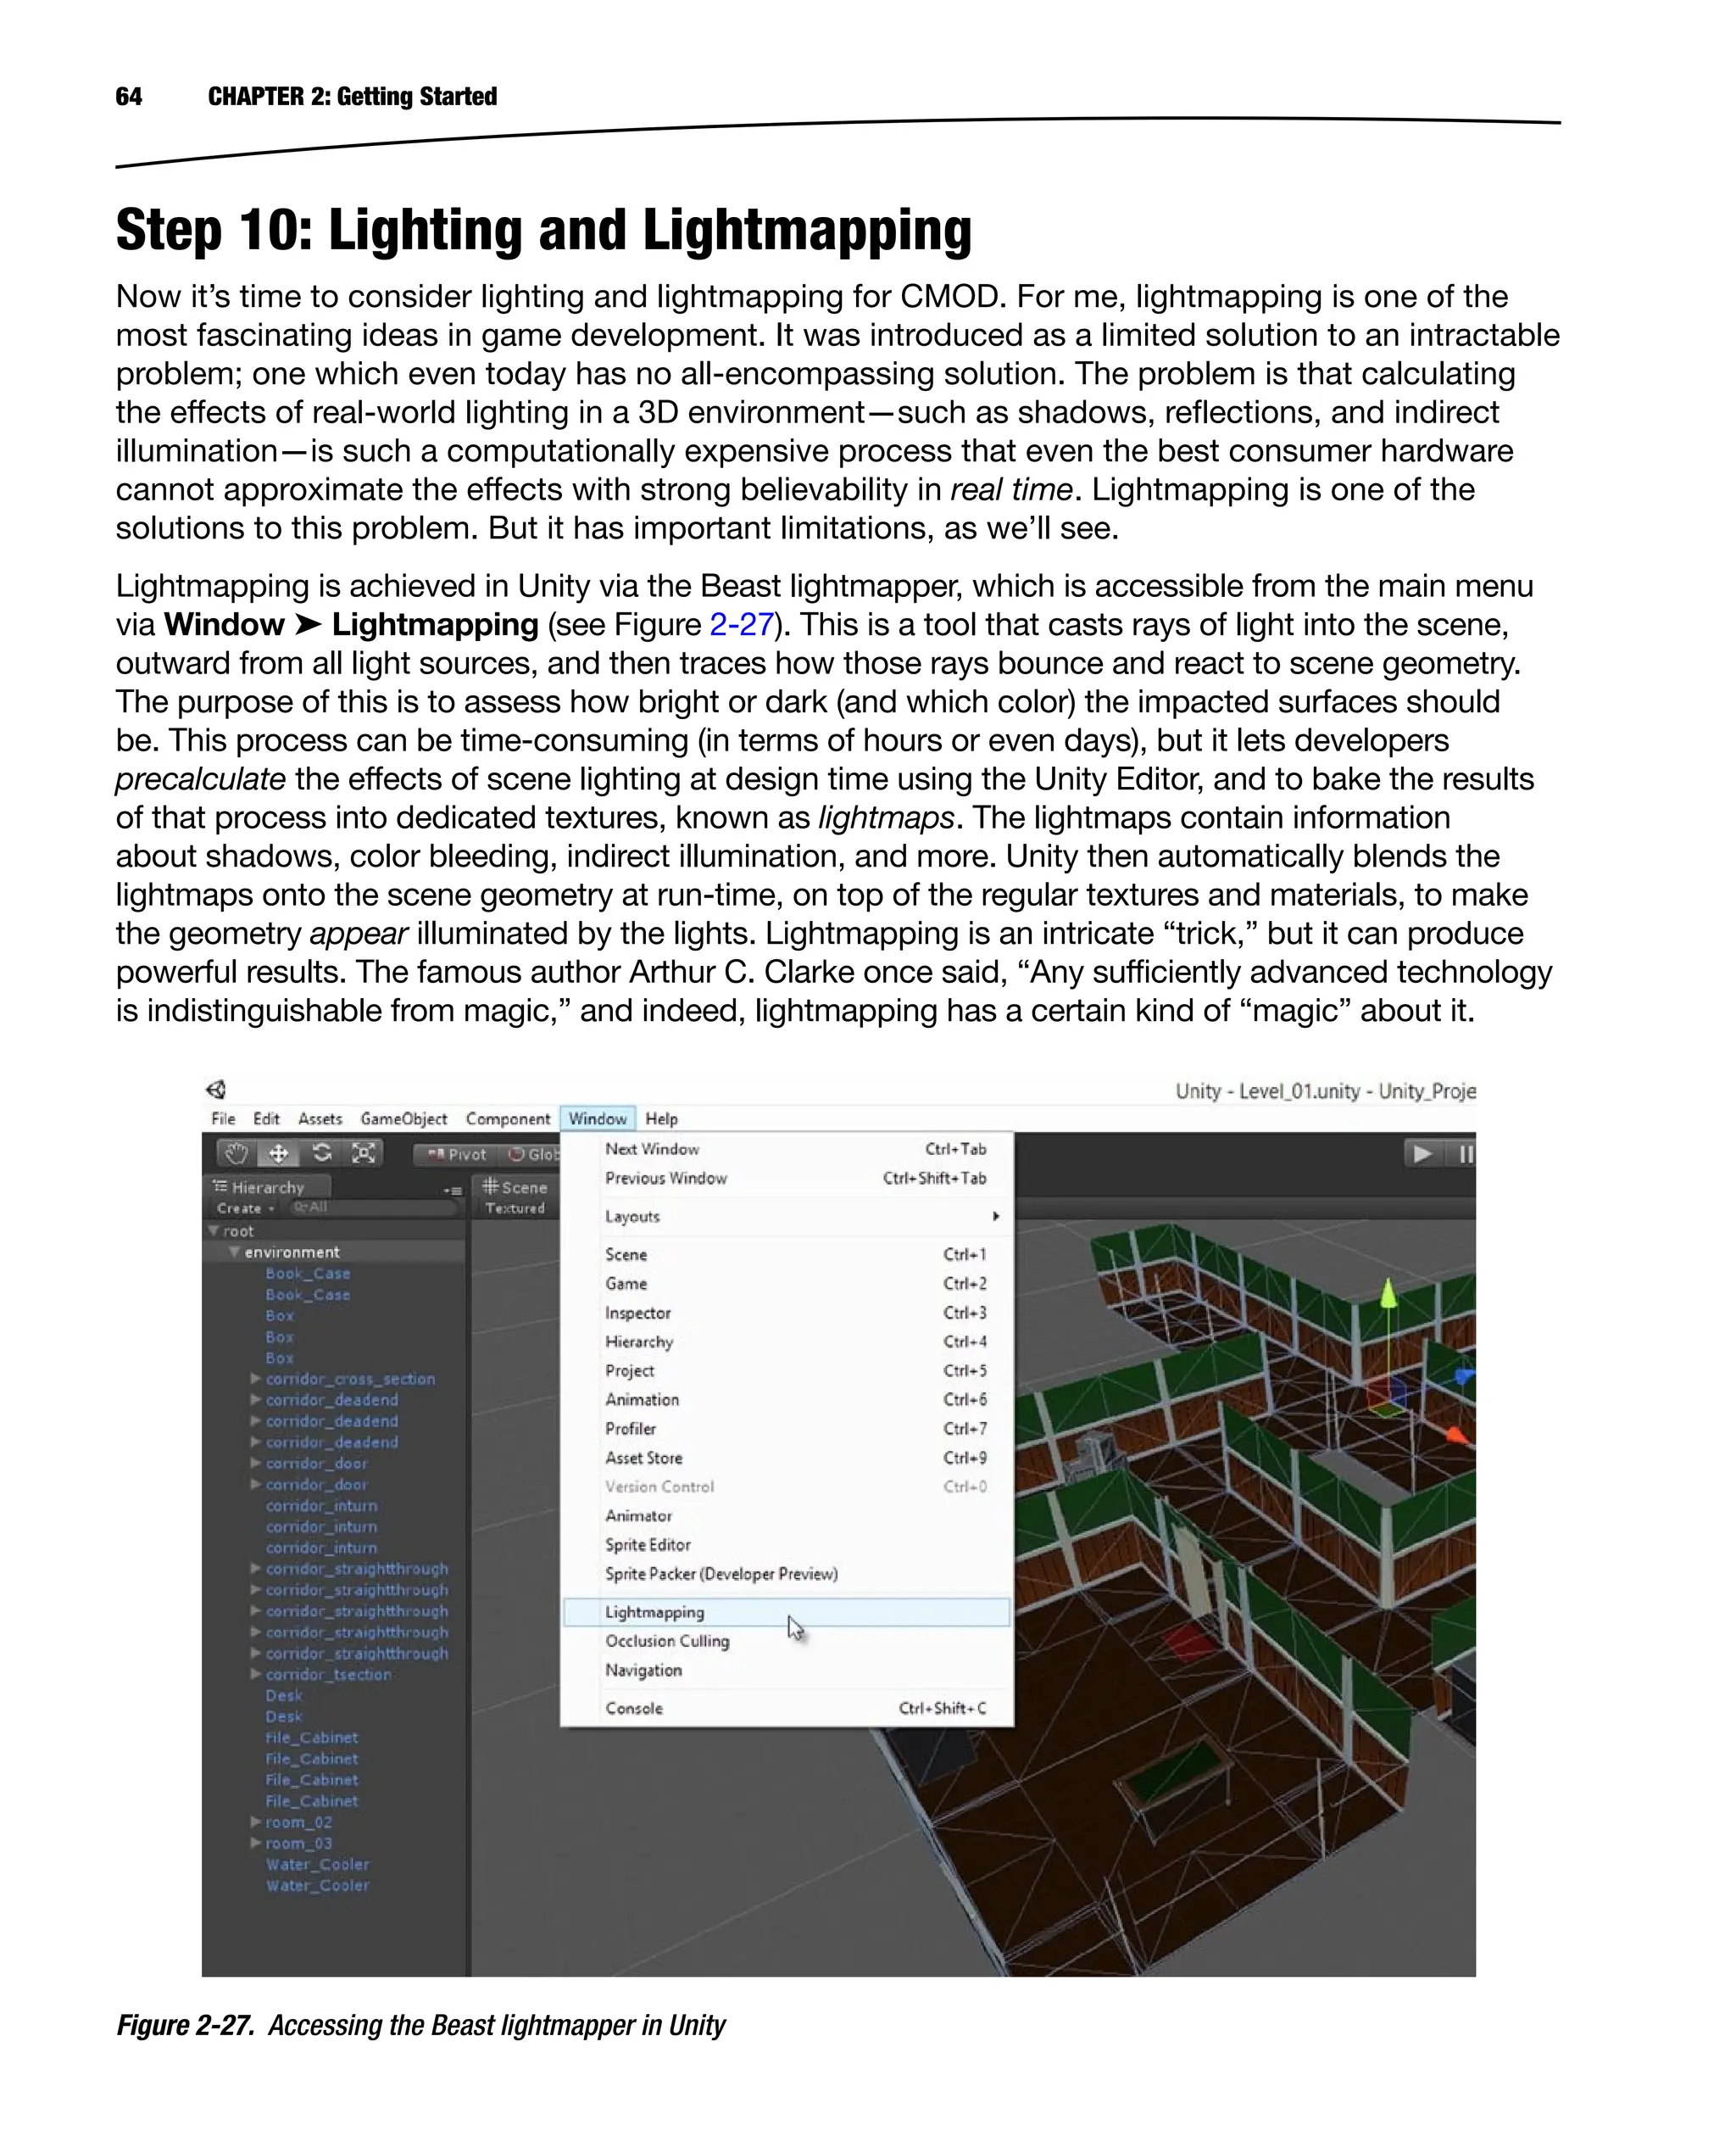Choose Asset Store from Window menu
The height and width of the screenshot is (2142, 1736).
coord(787,1458)
